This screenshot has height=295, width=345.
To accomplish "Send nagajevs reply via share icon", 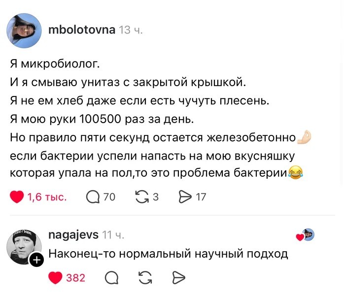I will tap(177, 278).
